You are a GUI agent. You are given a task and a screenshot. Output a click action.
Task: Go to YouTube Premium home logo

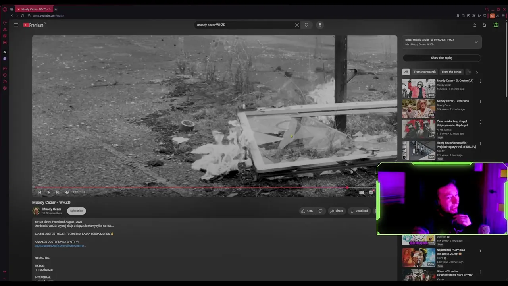(34, 25)
